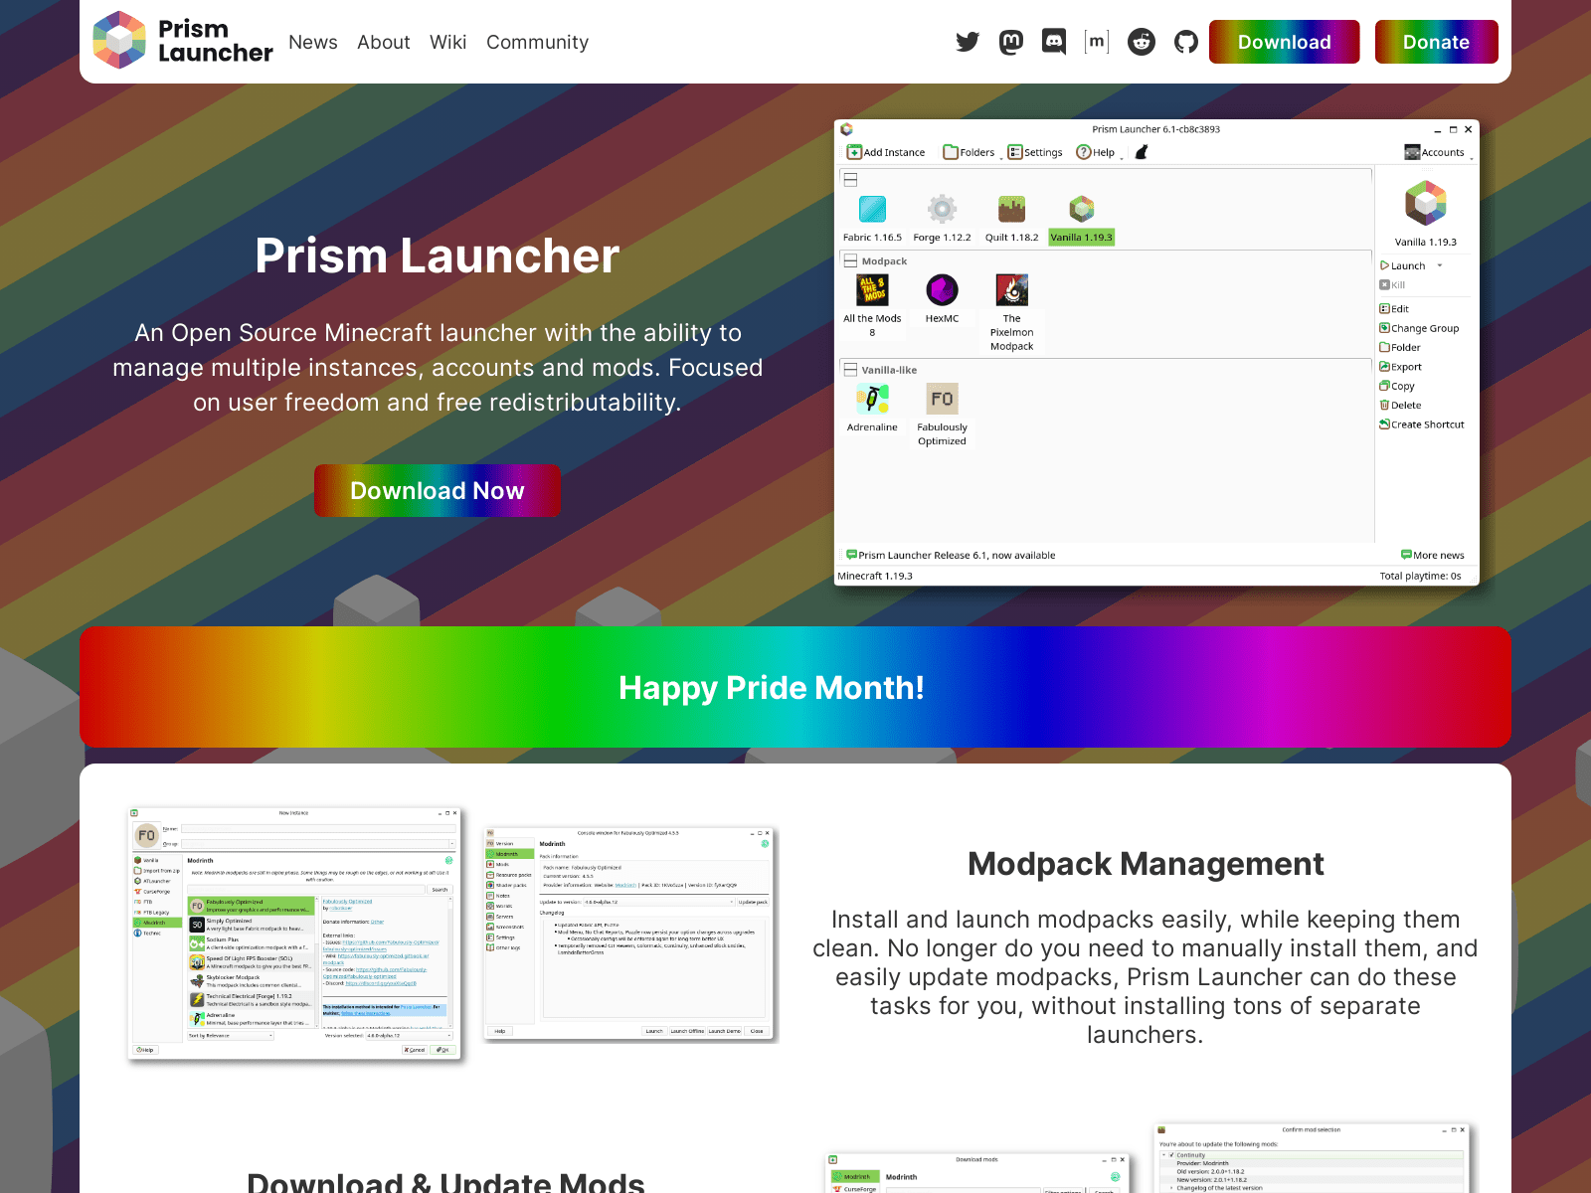Click the Download Now button
Viewport: 1591px width, 1193px height.
[x=438, y=491]
